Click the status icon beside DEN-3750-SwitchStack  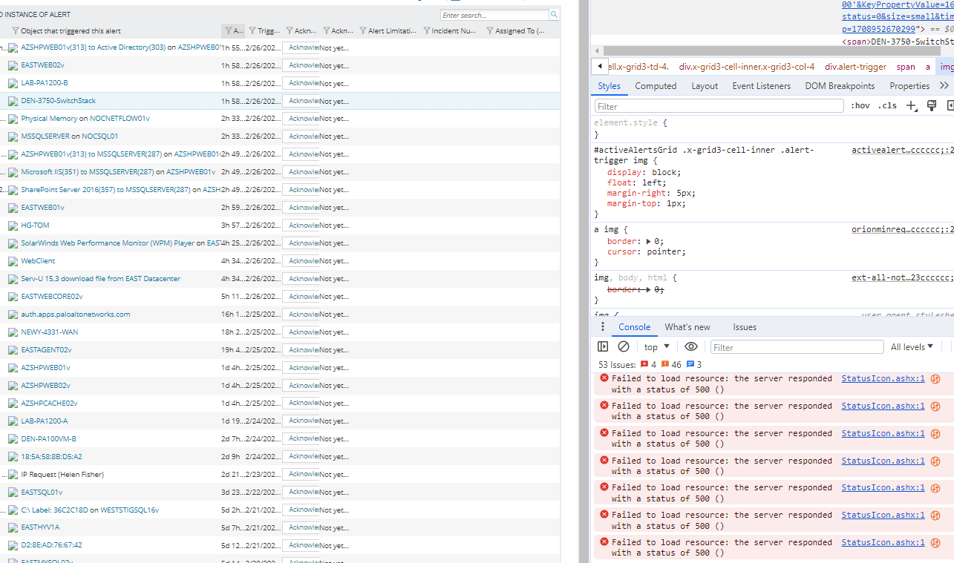click(13, 101)
